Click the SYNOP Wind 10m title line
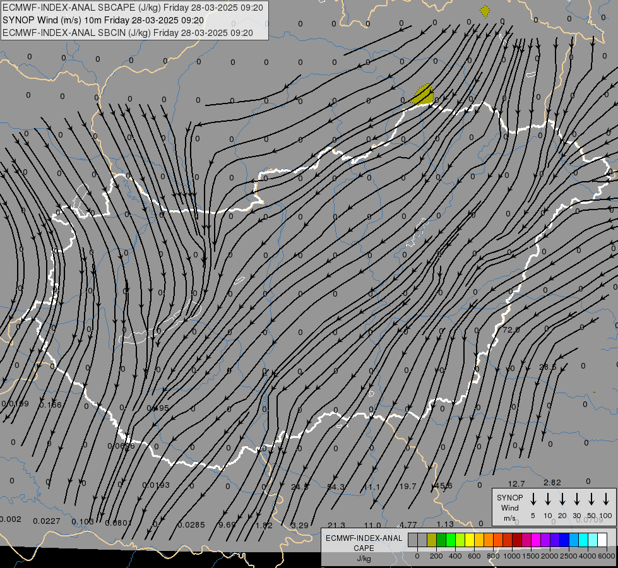 point(104,20)
